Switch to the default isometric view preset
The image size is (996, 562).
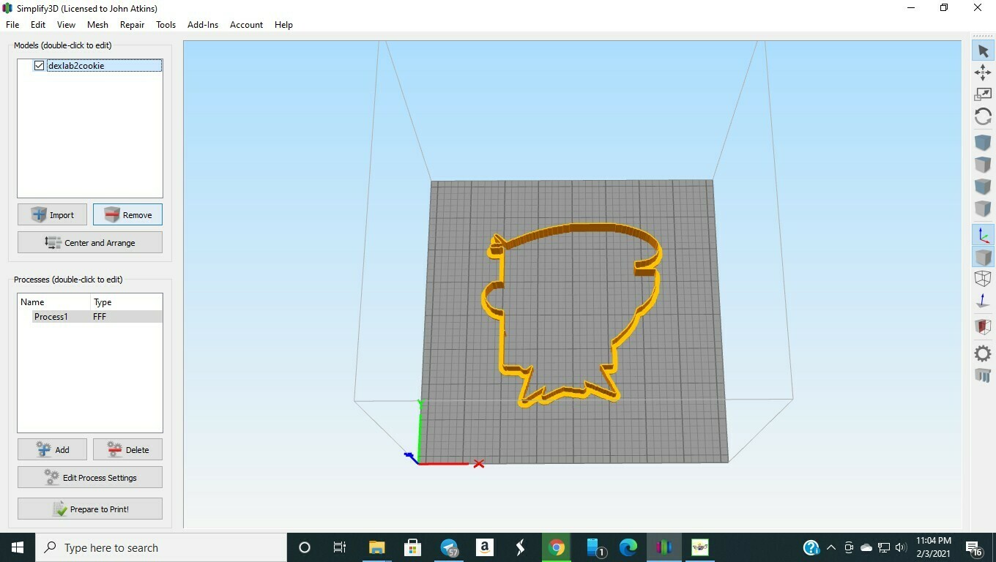coord(983,142)
